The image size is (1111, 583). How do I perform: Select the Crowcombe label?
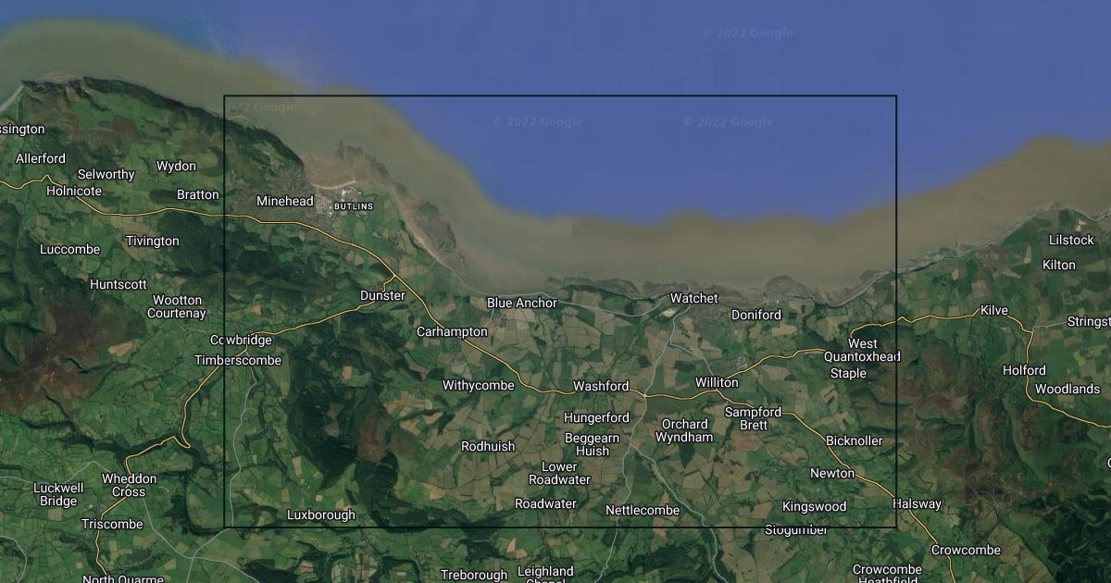[x=966, y=550]
